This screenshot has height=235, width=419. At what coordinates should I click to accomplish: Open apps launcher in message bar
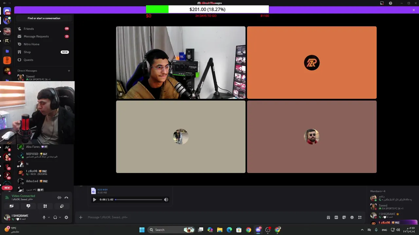point(360,217)
